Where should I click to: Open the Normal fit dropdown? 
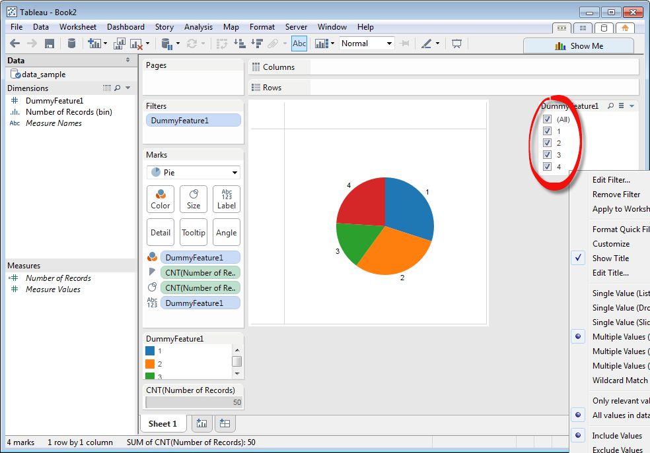click(367, 44)
